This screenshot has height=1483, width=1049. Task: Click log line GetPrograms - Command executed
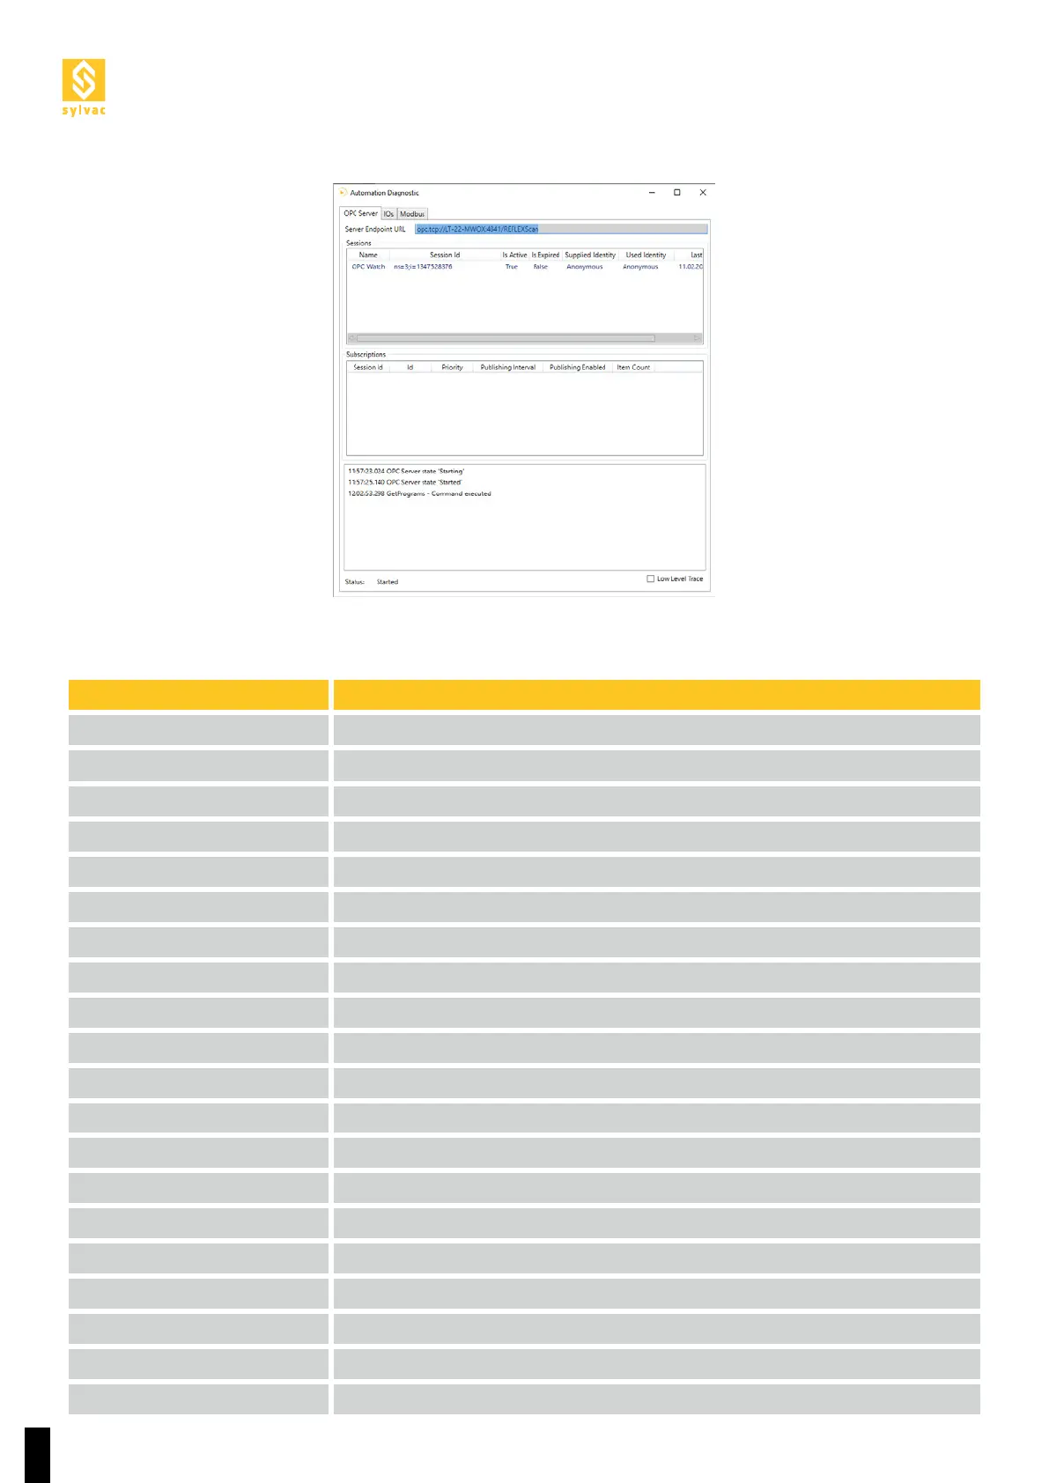click(x=419, y=494)
